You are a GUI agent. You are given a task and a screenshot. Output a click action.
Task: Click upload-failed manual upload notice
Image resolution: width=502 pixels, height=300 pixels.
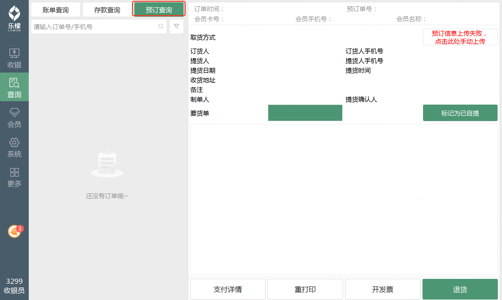(460, 37)
